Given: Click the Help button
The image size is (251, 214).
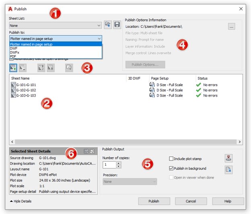Looking at the screenshot, I should pos(228,201).
